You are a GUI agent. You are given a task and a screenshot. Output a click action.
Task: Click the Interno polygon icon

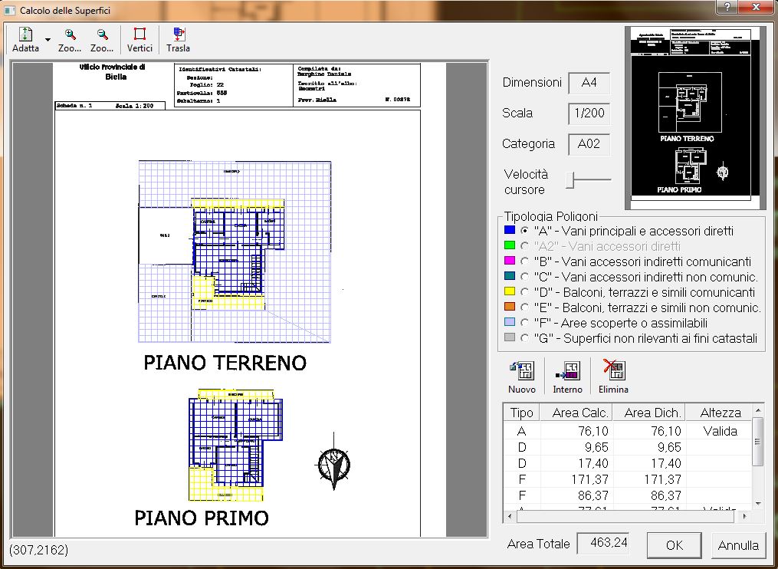(x=567, y=373)
